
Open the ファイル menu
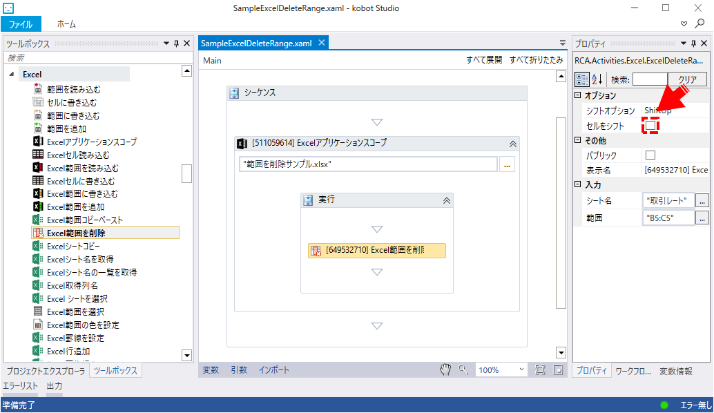21,24
